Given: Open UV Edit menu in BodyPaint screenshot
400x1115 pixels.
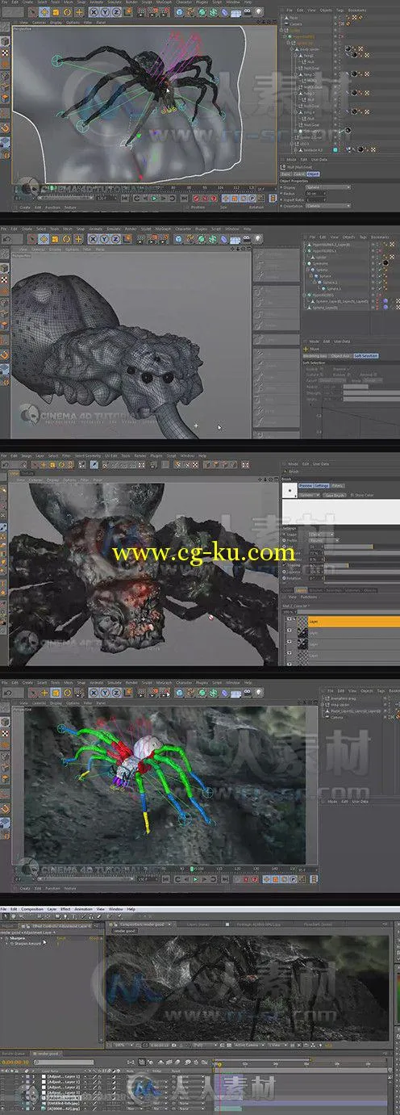Looking at the screenshot, I should click(110, 455).
